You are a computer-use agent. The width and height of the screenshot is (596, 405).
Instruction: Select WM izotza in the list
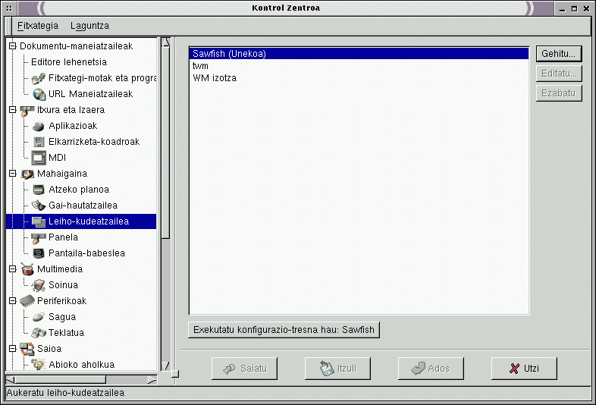[359, 78]
